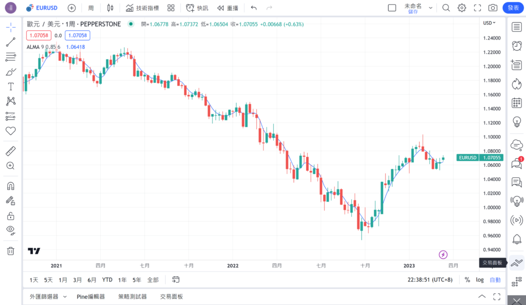The height and width of the screenshot is (305, 526).
Task: Toggle hide all drawings eye icon
Action: (x=10, y=229)
